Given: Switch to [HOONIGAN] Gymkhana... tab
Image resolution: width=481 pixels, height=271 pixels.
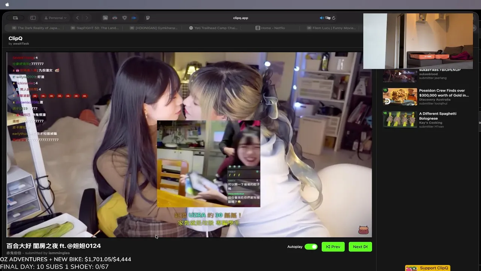Looking at the screenshot, I should tap(153, 28).
